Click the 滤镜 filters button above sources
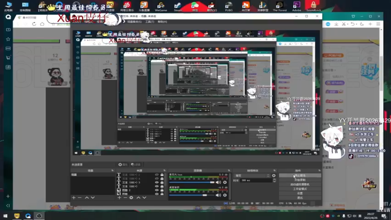The height and width of the screenshot is (220, 391). click(136, 165)
